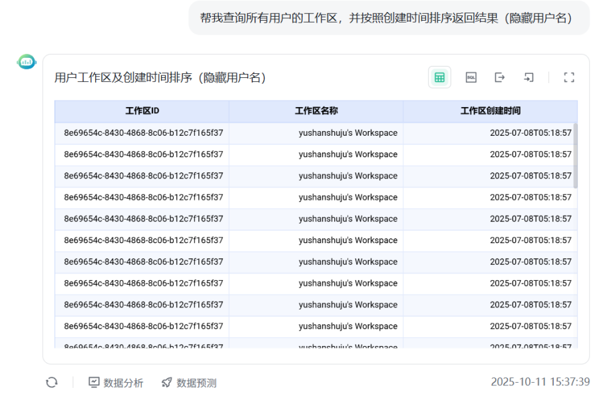The width and height of the screenshot is (599, 396).
Task: Click the table vertical scrollbar thumb
Action: click(575, 155)
